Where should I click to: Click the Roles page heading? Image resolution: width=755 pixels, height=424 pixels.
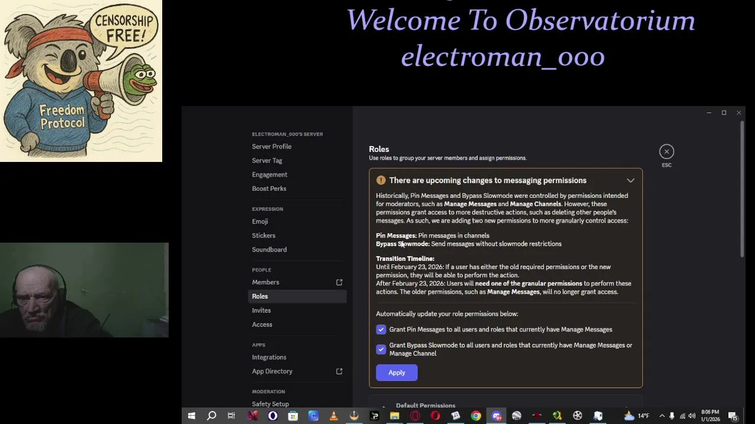379,149
